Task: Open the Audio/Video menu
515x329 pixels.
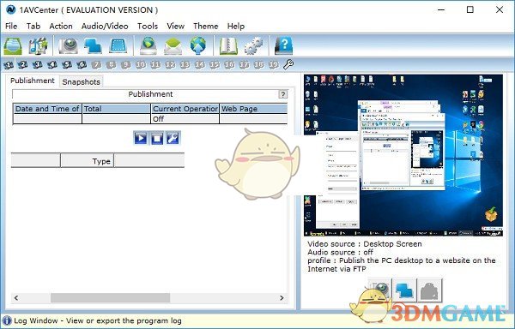Action: pyautogui.click(x=105, y=27)
